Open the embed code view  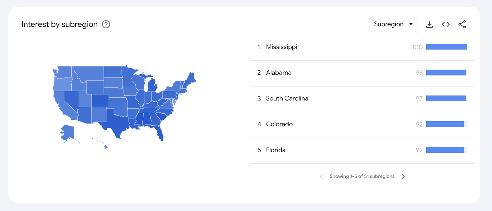tap(445, 24)
